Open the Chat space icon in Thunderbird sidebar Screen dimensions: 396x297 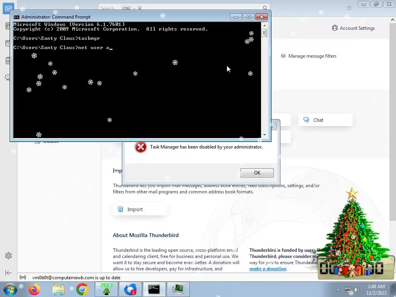7,77
